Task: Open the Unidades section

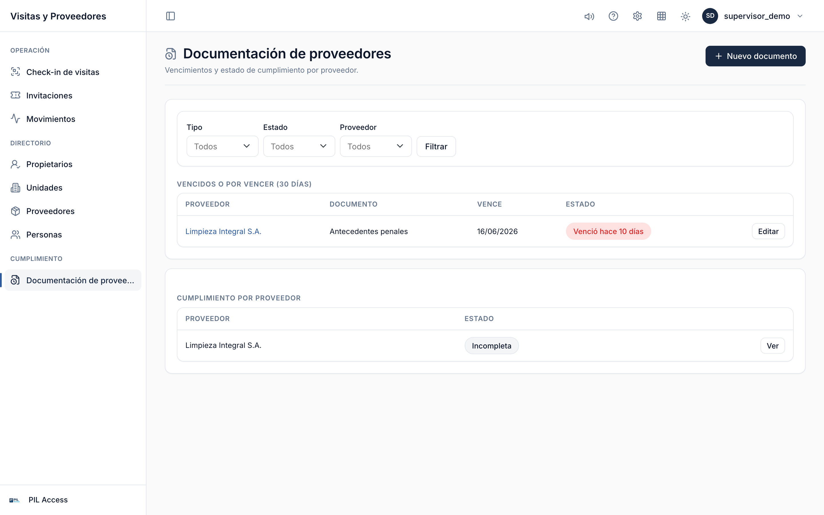Action: [73, 188]
